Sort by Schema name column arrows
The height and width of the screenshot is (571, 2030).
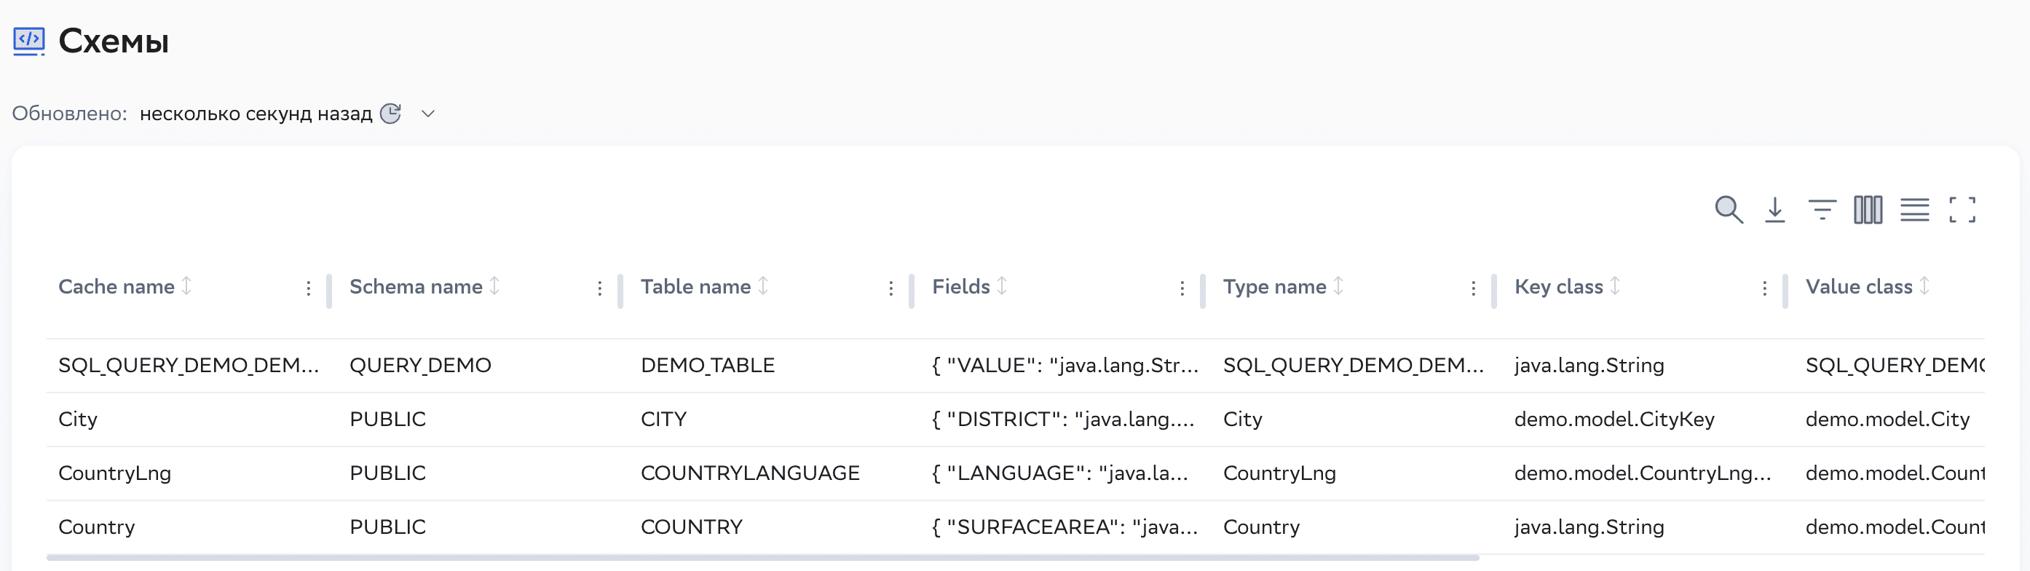click(495, 285)
